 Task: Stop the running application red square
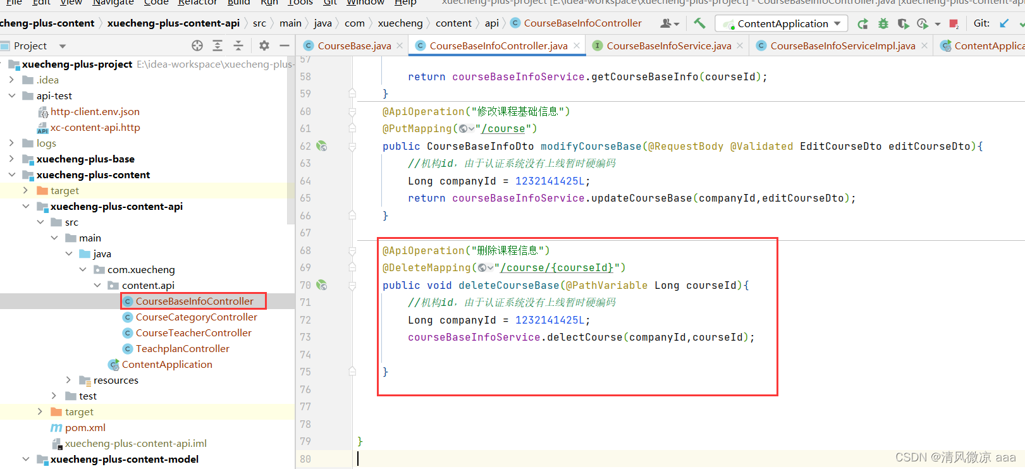coord(954,24)
